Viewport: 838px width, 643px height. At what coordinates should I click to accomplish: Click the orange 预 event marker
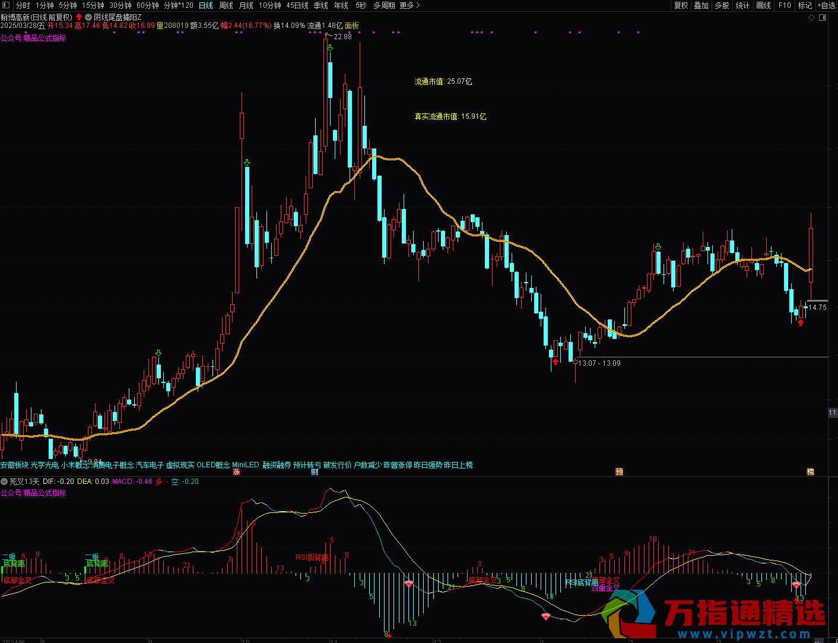point(620,472)
